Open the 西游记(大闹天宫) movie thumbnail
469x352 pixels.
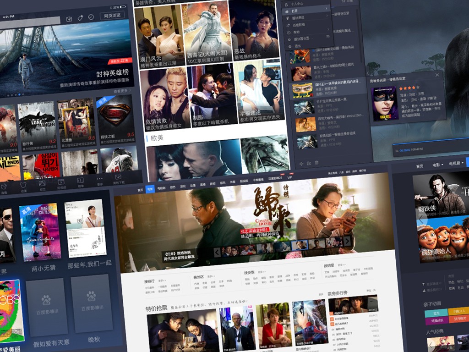(207, 32)
